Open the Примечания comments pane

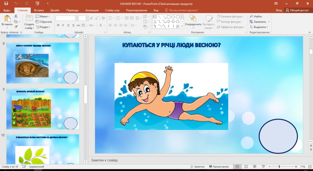219,166
